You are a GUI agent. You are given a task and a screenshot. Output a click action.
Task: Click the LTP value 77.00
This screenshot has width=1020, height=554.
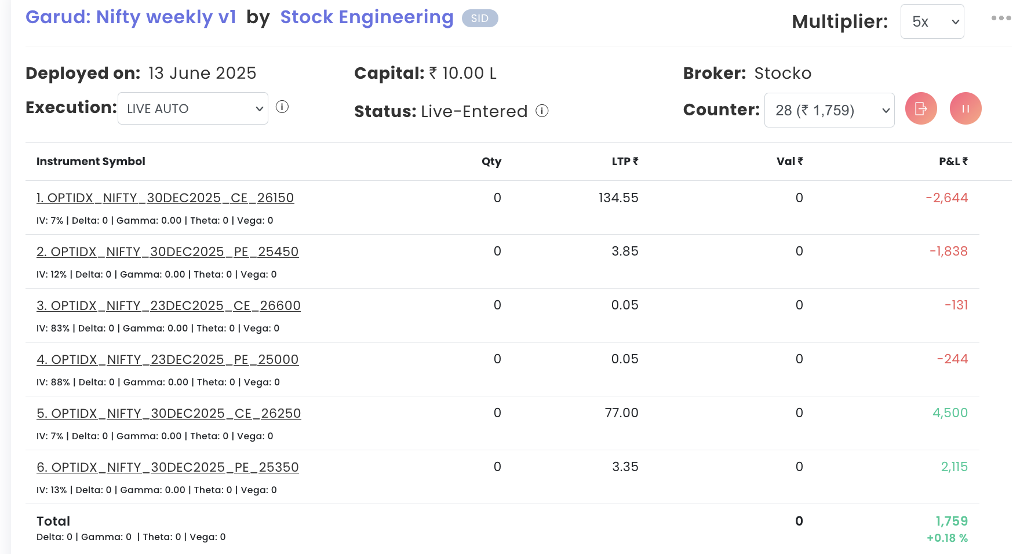pyautogui.click(x=621, y=413)
